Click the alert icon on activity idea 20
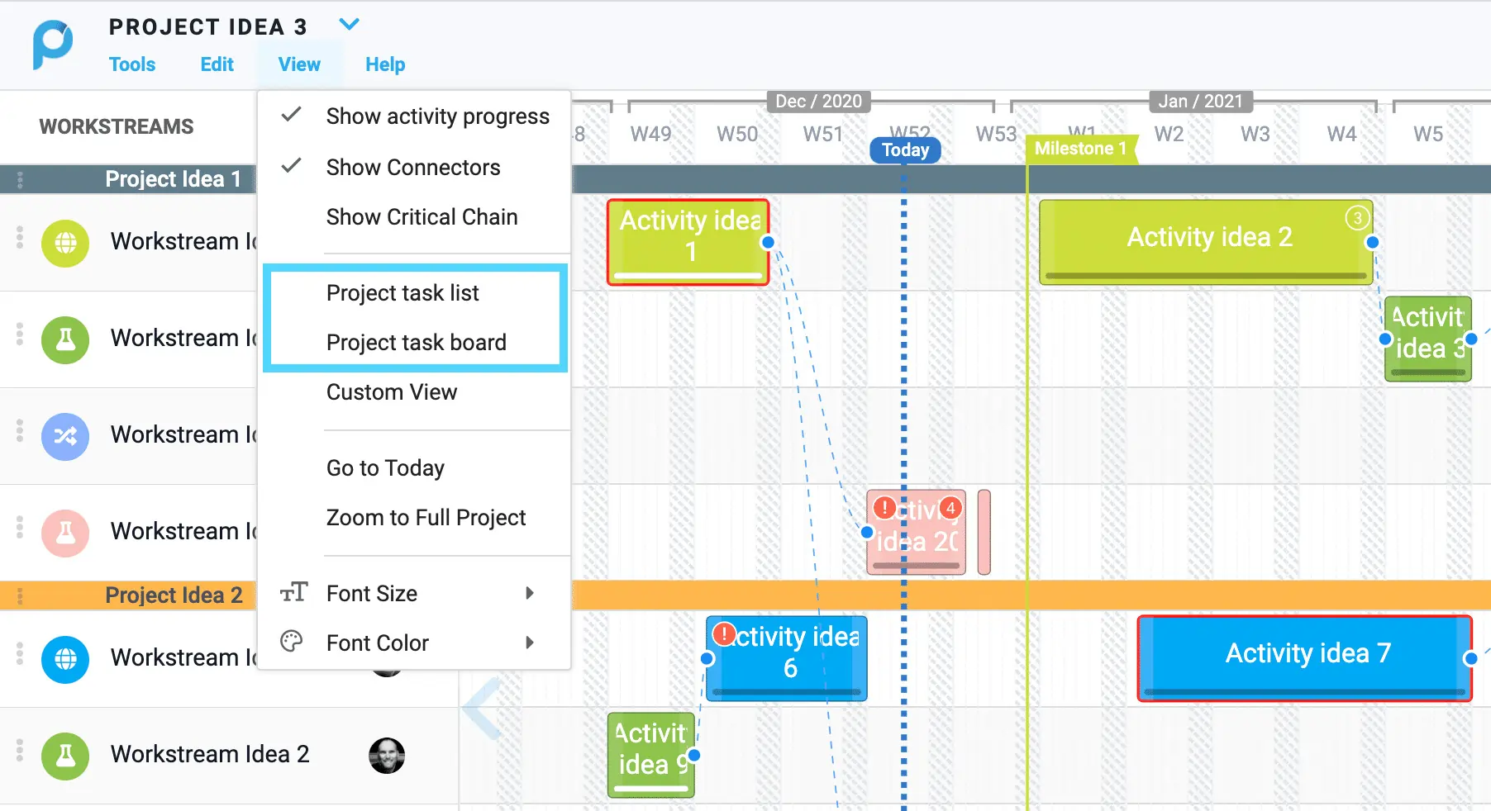Image resolution: width=1491 pixels, height=811 pixels. point(884,508)
